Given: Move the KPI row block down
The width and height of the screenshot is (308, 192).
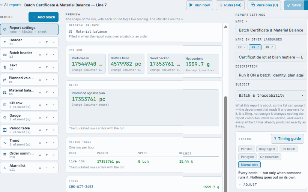Looking at the screenshot, I should click(x=47, y=105).
